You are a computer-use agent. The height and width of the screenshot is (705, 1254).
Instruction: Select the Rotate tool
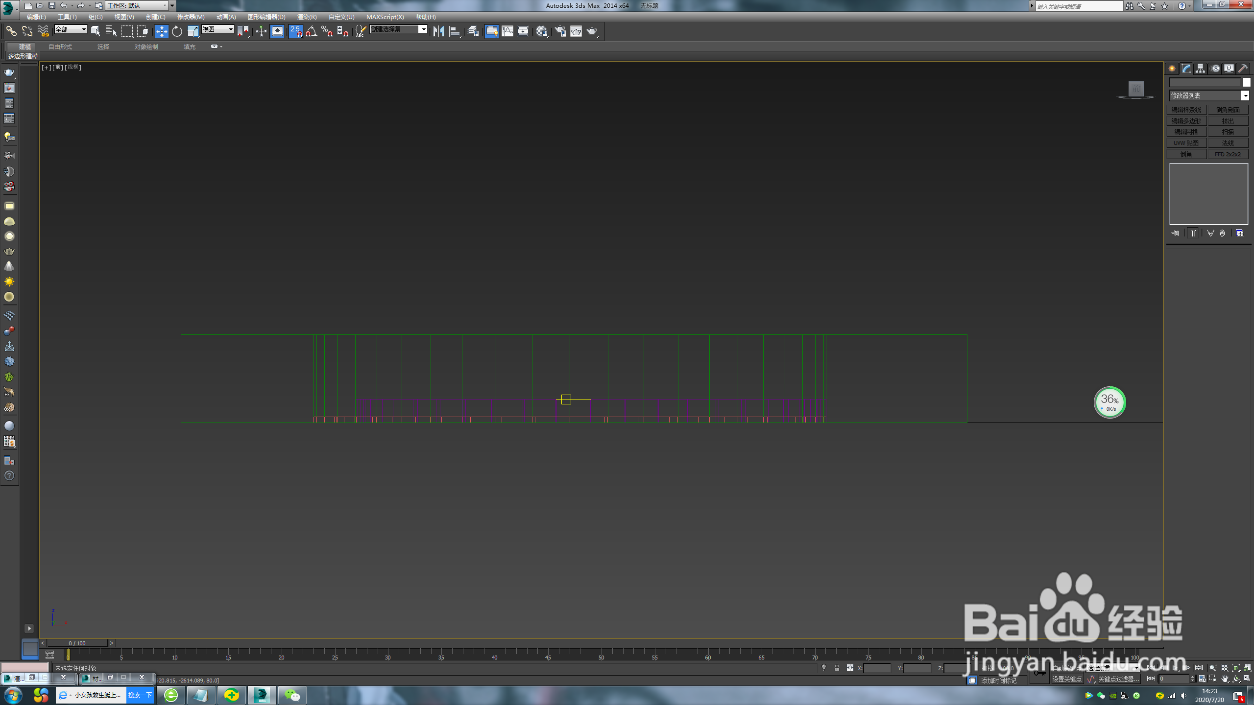pos(177,31)
